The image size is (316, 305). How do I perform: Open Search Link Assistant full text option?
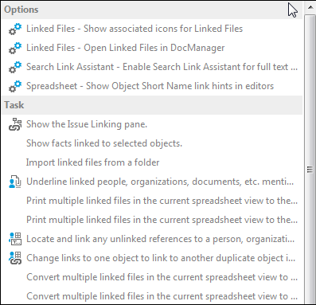[152, 67]
